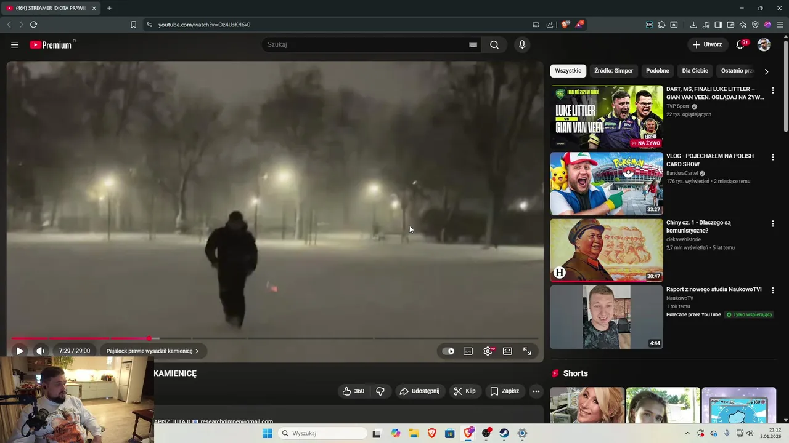Open player settings gear

point(488,351)
